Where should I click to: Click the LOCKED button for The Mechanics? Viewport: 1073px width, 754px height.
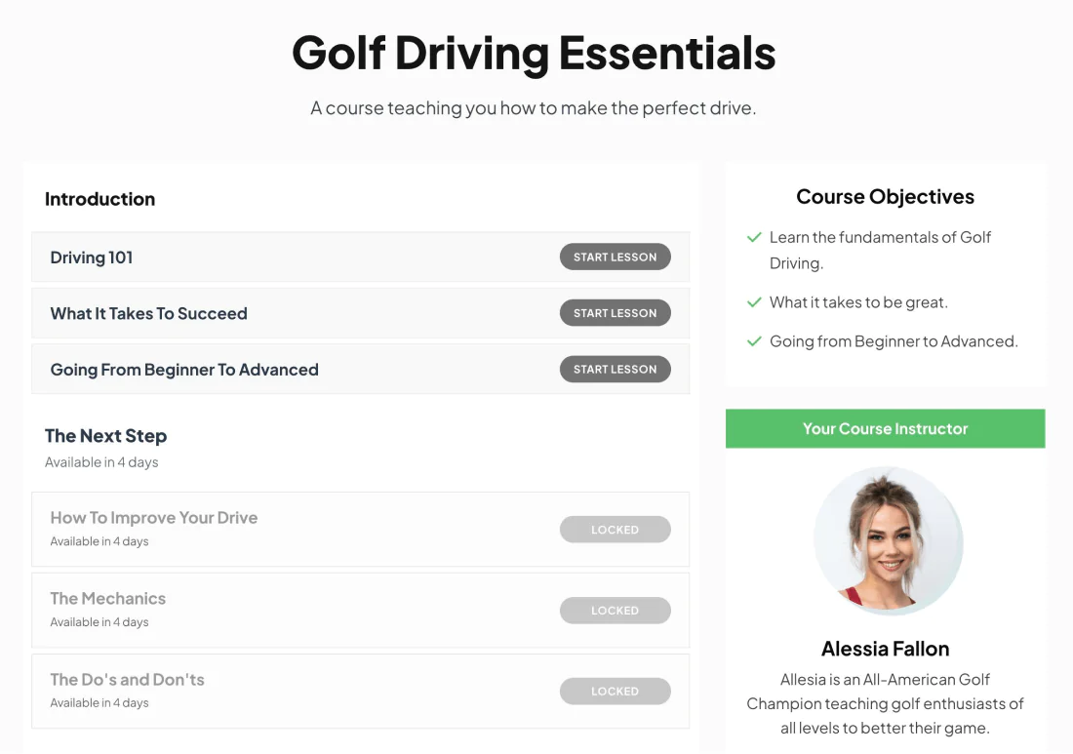click(x=615, y=611)
